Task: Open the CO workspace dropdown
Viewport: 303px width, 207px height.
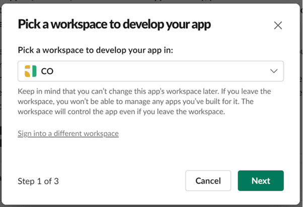Action: (x=150, y=71)
